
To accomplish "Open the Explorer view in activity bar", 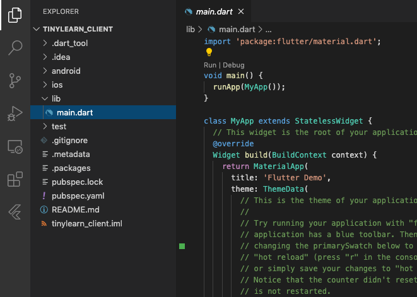I will (x=15, y=15).
